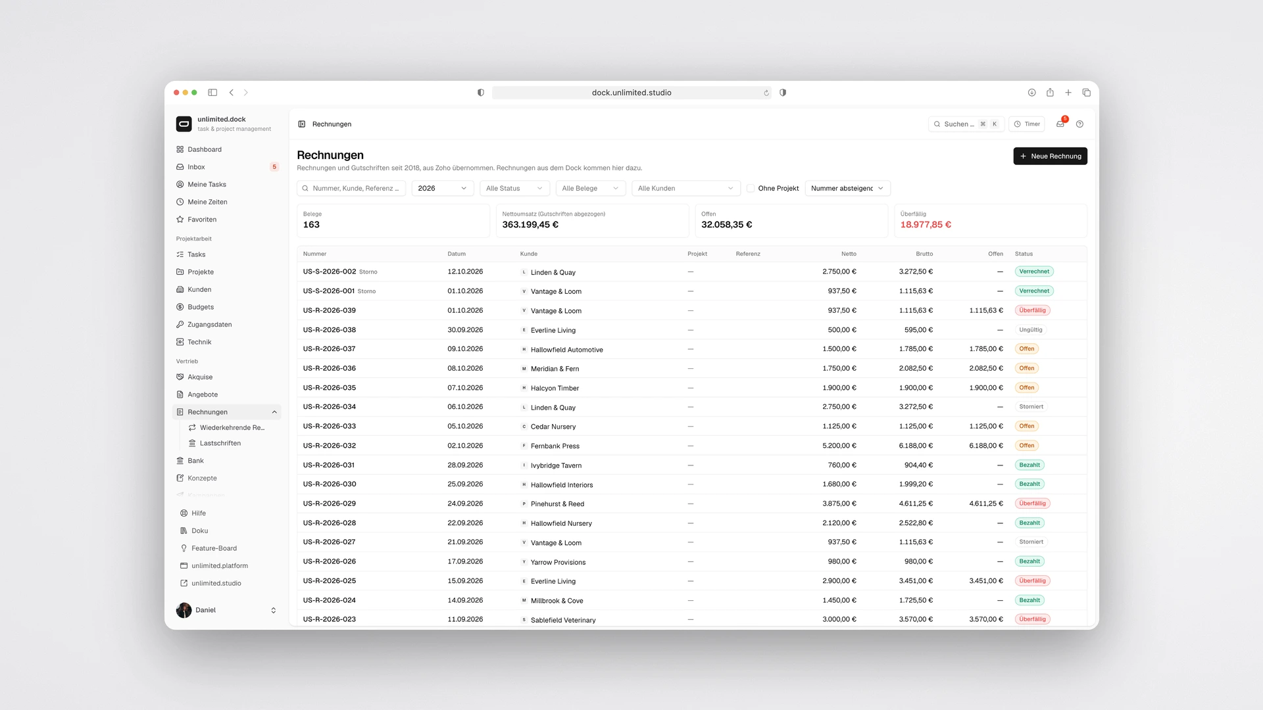Open a new browser tab with plus icon
The width and height of the screenshot is (1263, 710).
[x=1068, y=93]
